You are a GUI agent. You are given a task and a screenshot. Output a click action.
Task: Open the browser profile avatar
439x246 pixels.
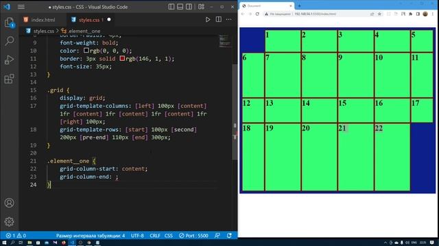(425, 14)
